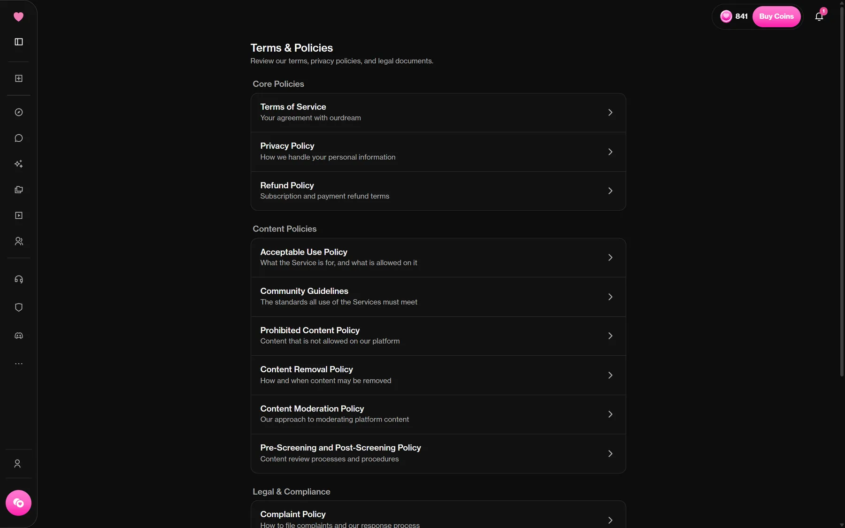Click 'Our approach to moderating platform content'
The width and height of the screenshot is (845, 528).
click(x=335, y=420)
